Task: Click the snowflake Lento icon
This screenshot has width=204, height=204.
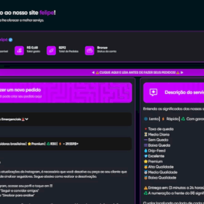Action: point(146,119)
